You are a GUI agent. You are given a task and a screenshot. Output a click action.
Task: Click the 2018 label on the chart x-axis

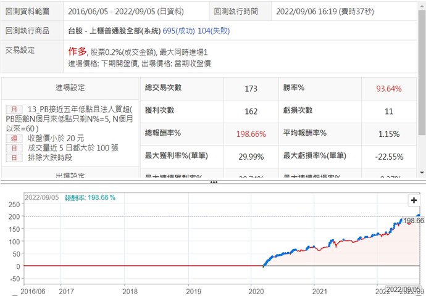coord(130,292)
